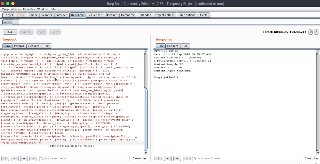Click the 'Date: Fri, 21 Sep 2018' header line

click(182, 54)
